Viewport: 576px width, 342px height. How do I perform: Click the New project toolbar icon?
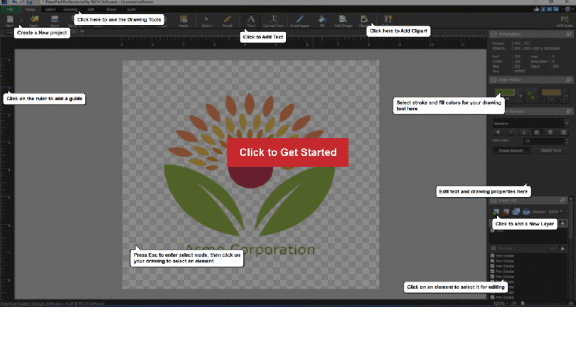[x=10, y=21]
